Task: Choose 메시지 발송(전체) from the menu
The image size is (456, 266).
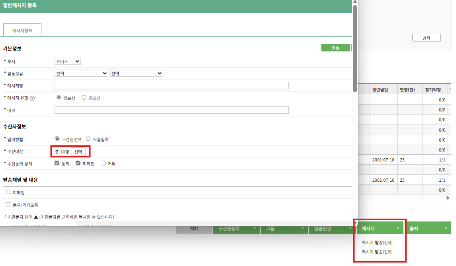Action: (x=377, y=252)
